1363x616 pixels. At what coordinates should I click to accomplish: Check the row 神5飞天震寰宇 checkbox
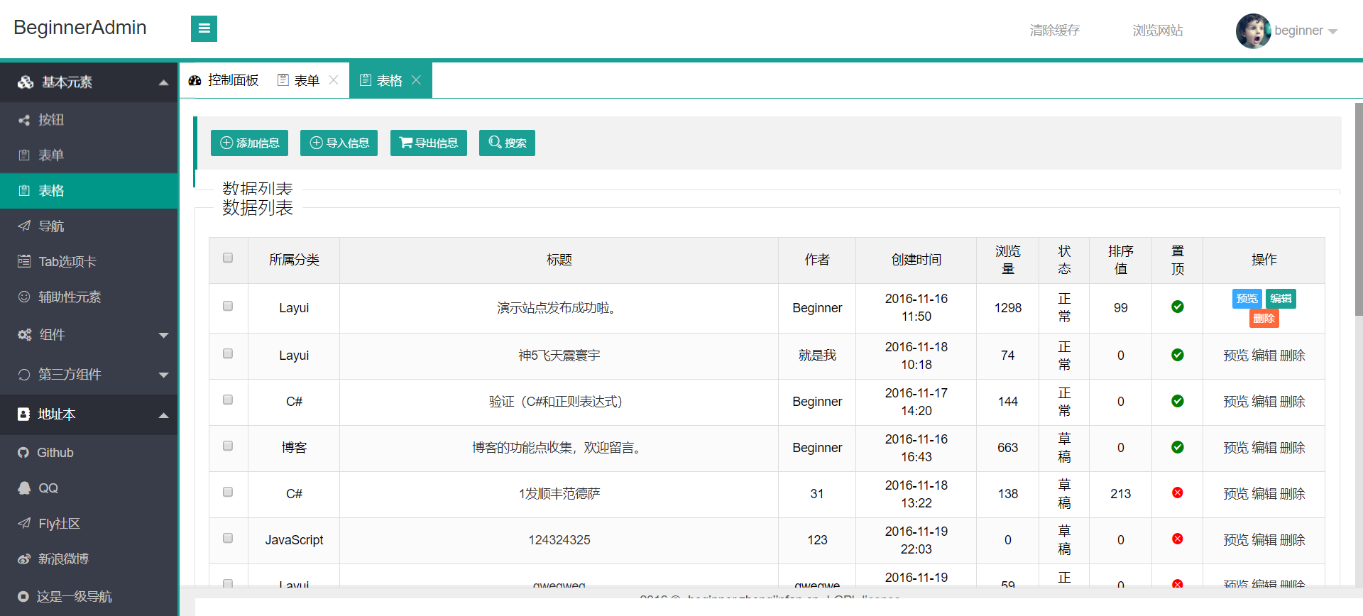click(x=228, y=353)
